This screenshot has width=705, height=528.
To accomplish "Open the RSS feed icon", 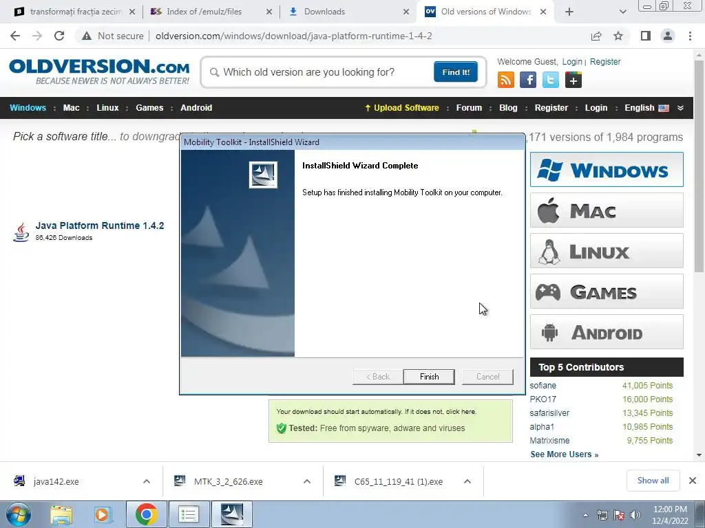I will [506, 80].
